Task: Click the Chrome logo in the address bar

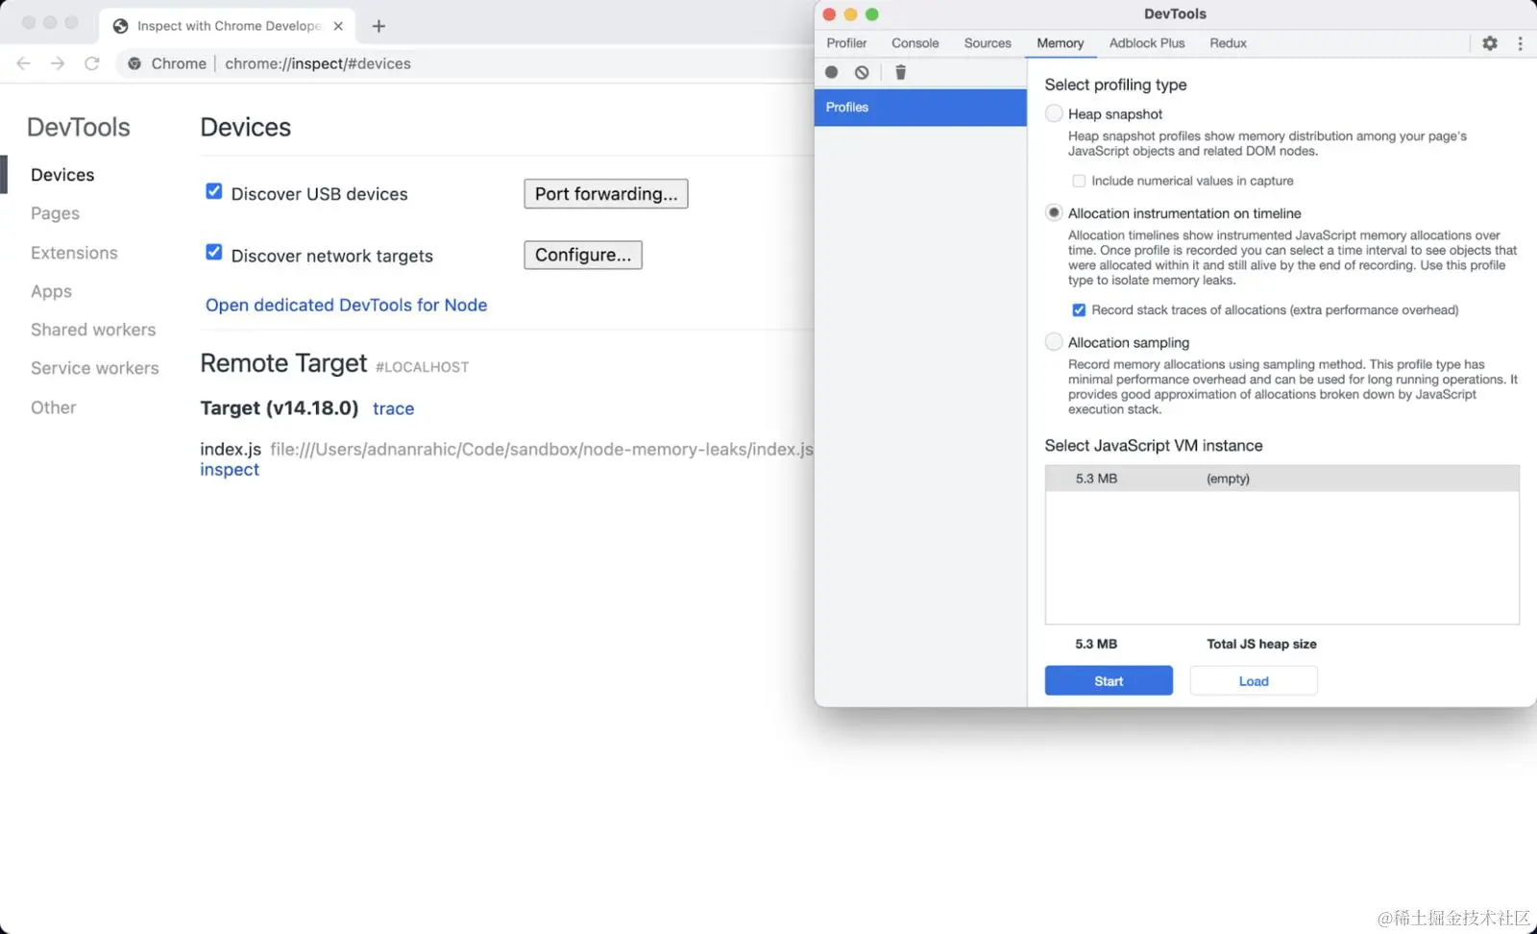Action: point(134,63)
